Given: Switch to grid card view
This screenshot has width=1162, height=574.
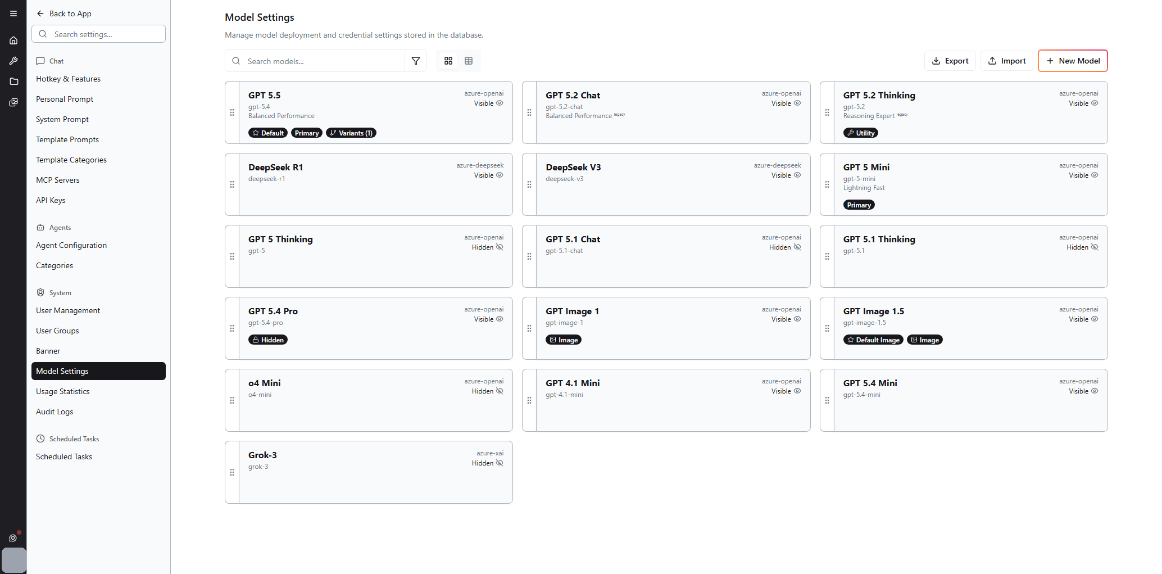Looking at the screenshot, I should [x=448, y=61].
